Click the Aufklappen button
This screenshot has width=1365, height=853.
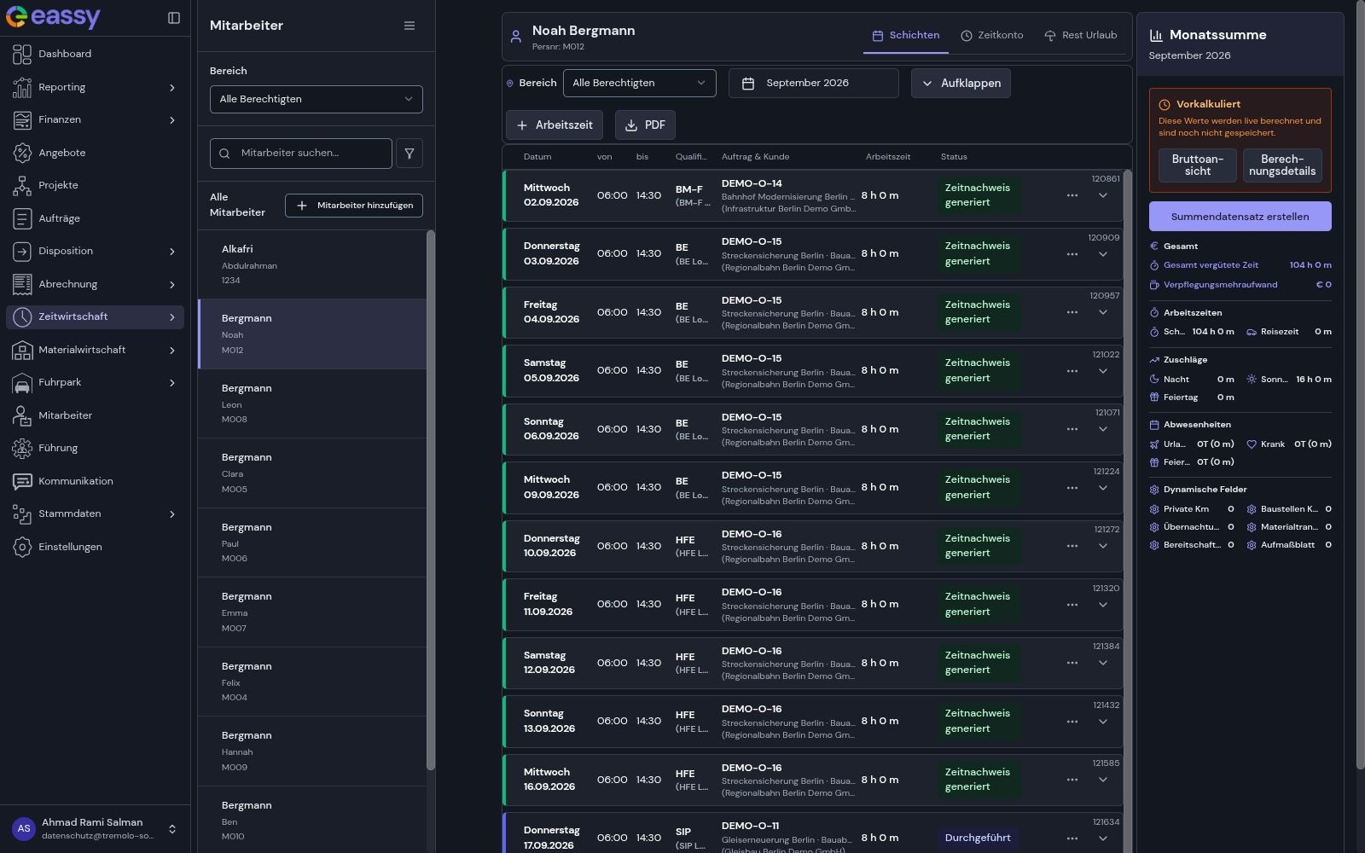[961, 84]
